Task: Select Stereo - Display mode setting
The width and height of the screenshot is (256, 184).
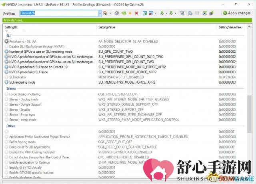Action: click(24, 99)
